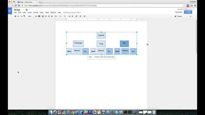This screenshot has width=205, height=115.
Task: Open the Help menu
Action: (x=59, y=12)
